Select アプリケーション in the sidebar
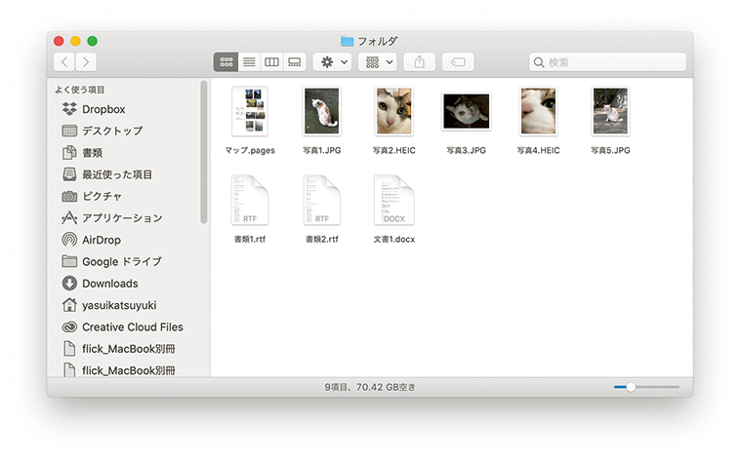 pos(121,218)
